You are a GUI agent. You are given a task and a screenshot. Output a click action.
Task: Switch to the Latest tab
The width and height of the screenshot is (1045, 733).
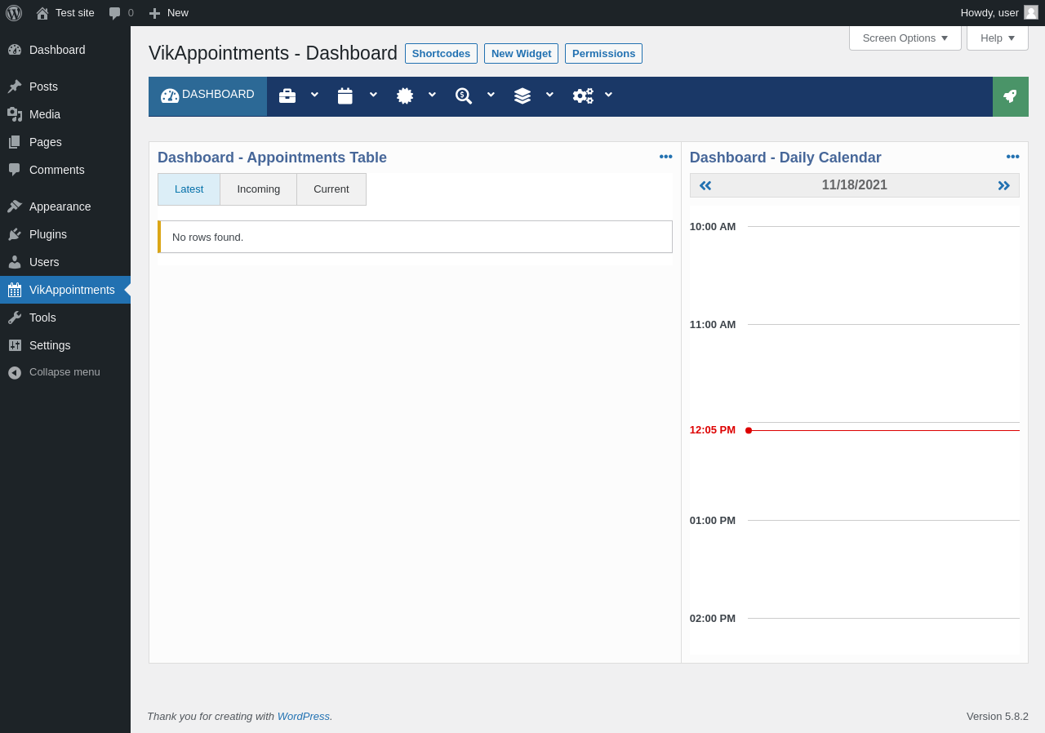click(189, 189)
